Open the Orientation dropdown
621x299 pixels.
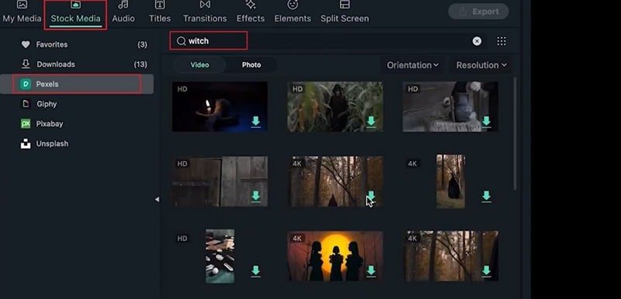[x=412, y=65]
